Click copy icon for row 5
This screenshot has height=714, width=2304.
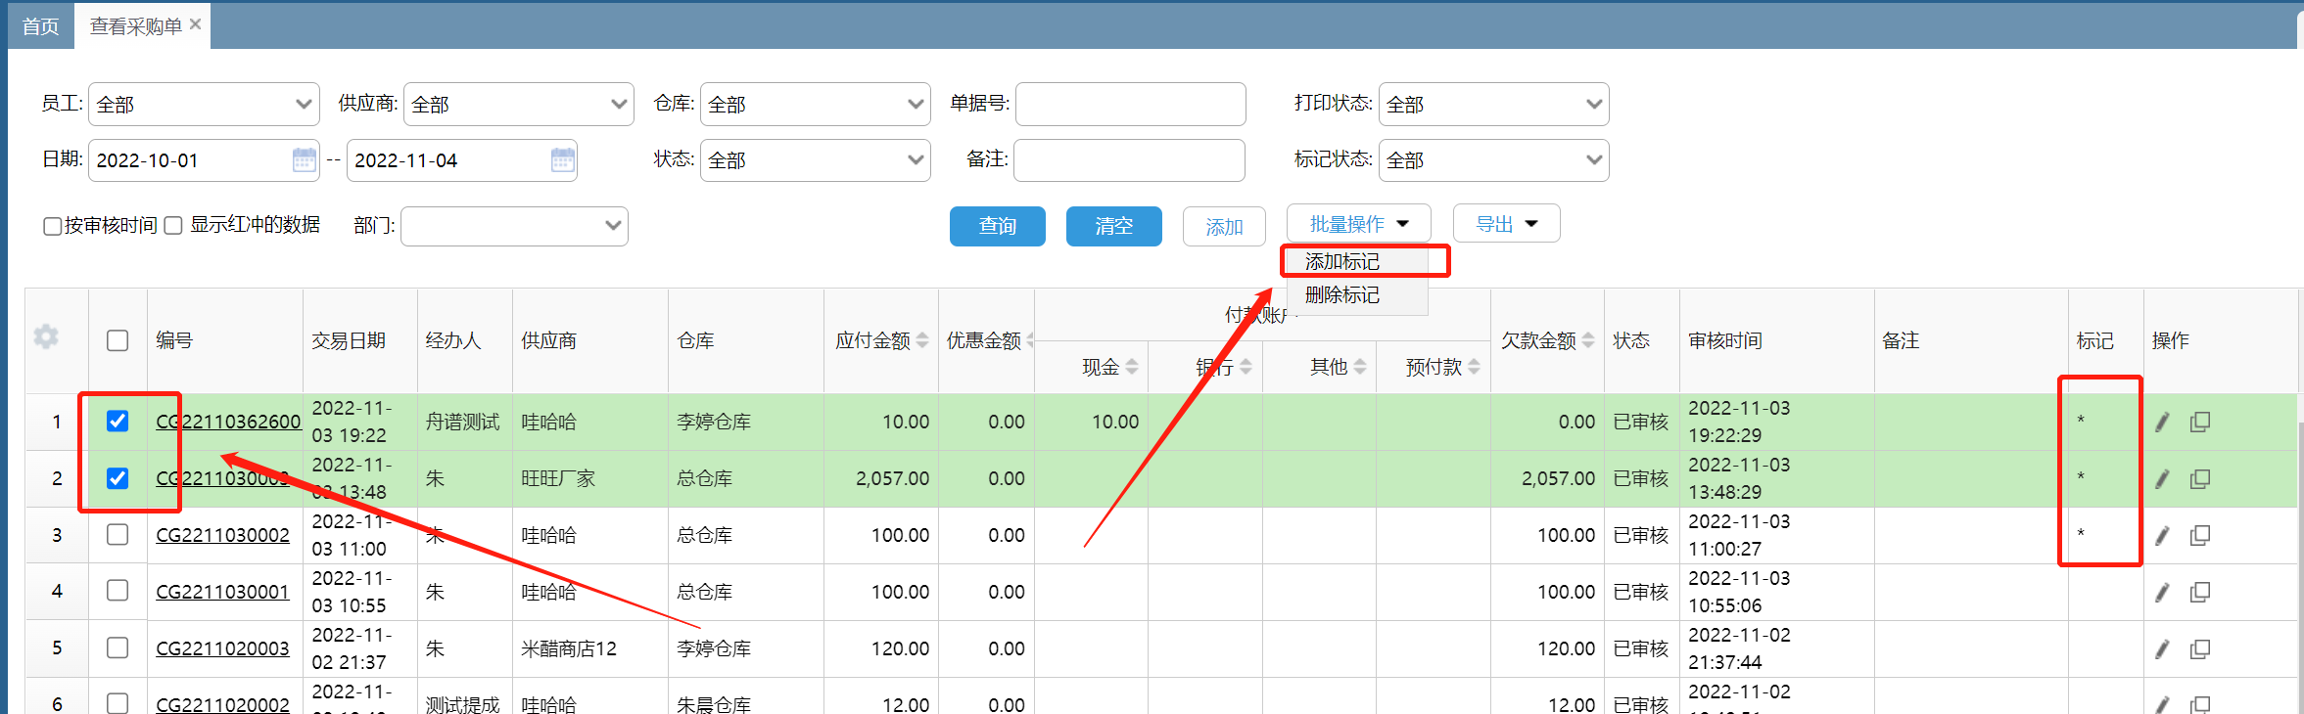click(x=2200, y=649)
